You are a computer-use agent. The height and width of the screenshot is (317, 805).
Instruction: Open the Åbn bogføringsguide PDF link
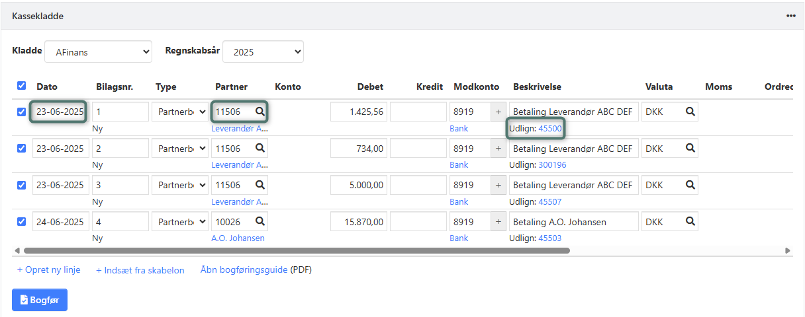coord(244,270)
